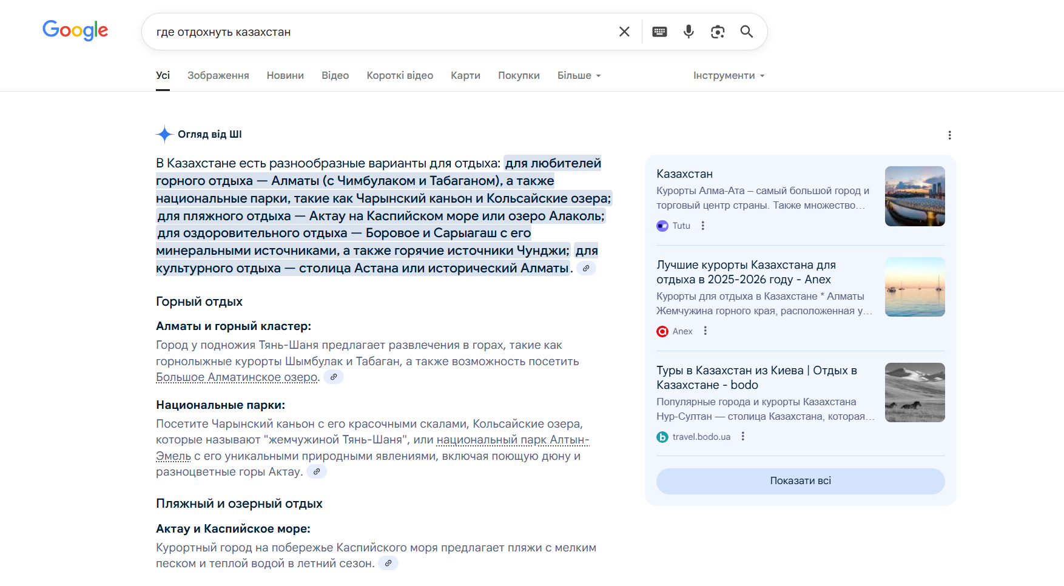
Task: Open three-dot menu next to Tutu source
Action: tap(703, 226)
